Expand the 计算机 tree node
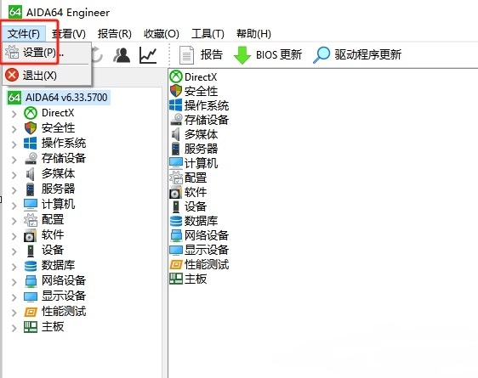This screenshot has height=378, width=478. (14, 206)
